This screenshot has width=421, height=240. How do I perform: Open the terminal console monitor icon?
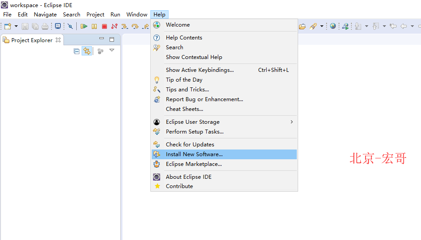58,26
